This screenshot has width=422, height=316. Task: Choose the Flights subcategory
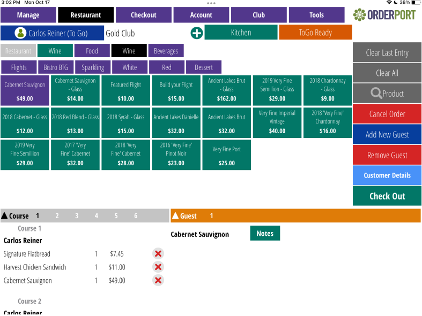pos(19,67)
